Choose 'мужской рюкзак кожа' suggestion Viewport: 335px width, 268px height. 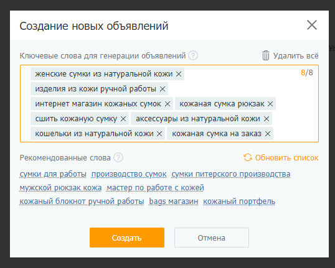click(60, 188)
